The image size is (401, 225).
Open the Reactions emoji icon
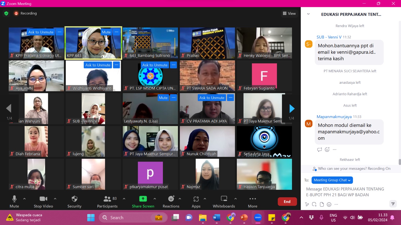171,199
